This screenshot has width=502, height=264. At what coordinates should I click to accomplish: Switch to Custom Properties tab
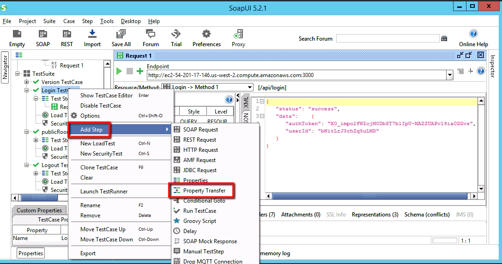tap(39, 210)
